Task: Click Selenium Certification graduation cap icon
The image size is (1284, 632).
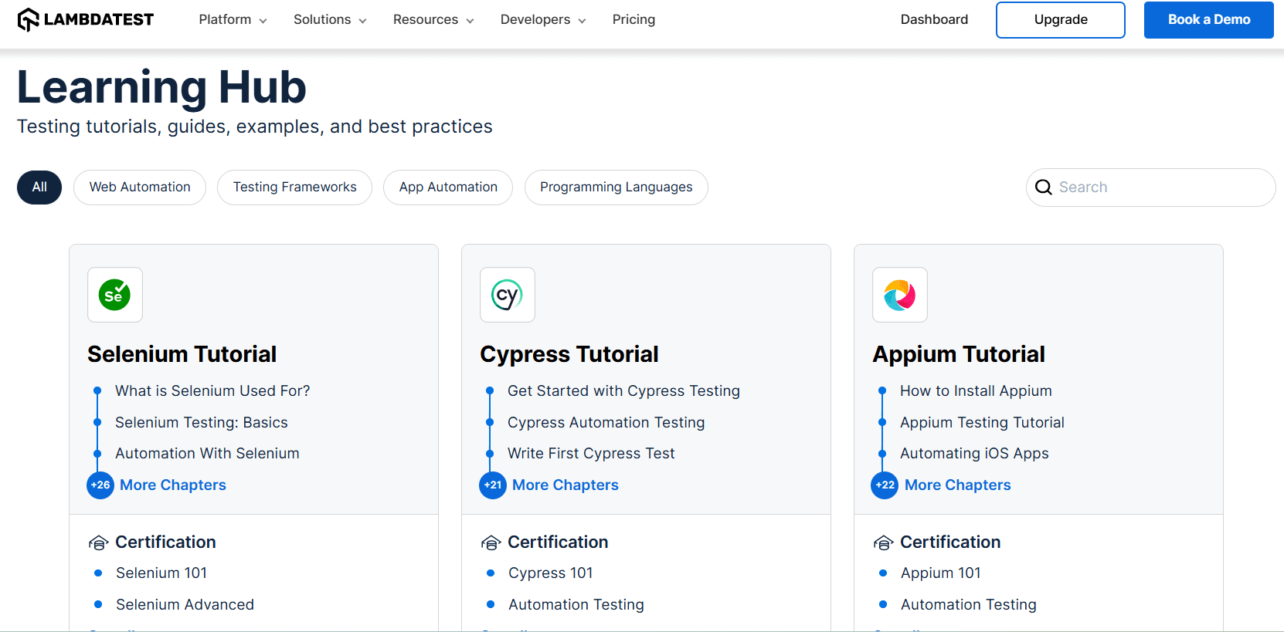Action: point(98,543)
